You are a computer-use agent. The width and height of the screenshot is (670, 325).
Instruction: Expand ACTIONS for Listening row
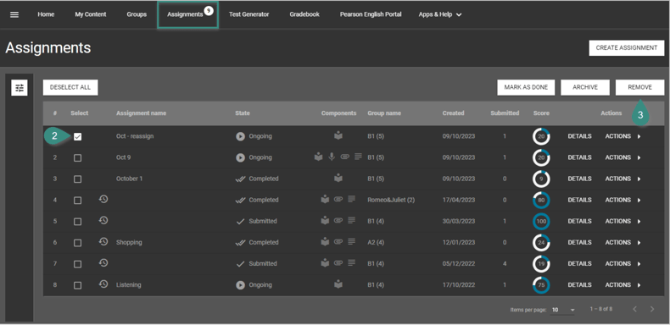pyautogui.click(x=623, y=285)
